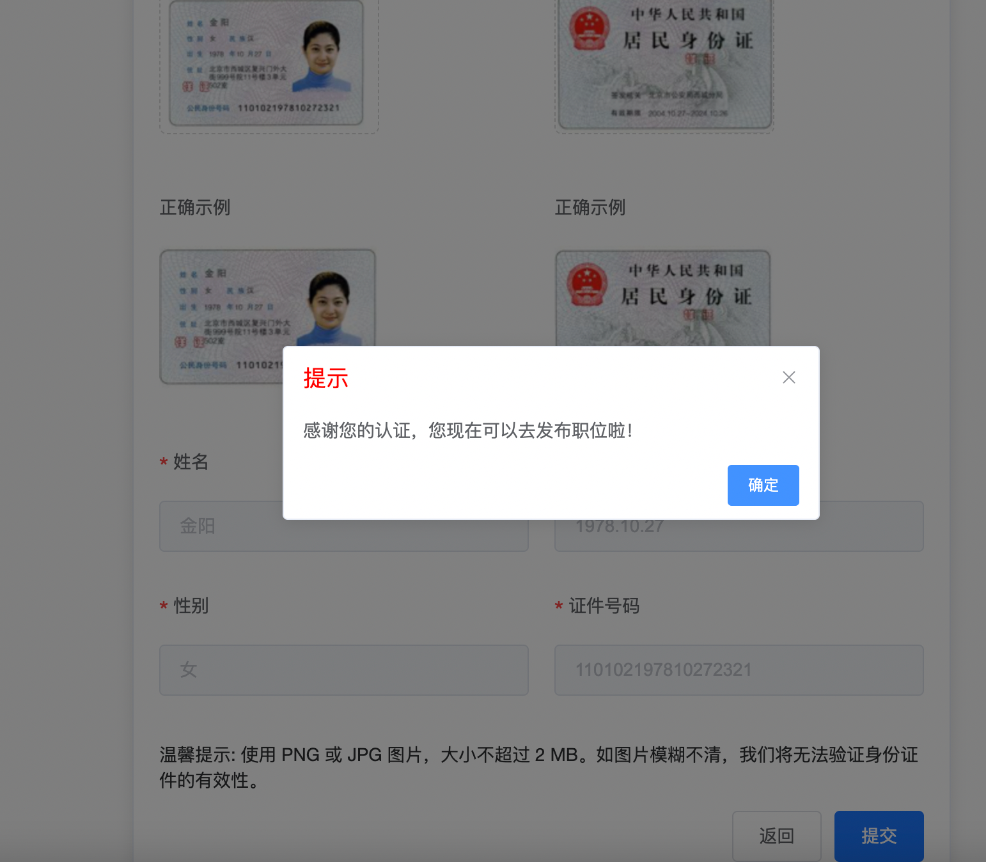Select the 证件号码 input field
Viewport: 986px width, 862px height.
pyautogui.click(x=739, y=670)
